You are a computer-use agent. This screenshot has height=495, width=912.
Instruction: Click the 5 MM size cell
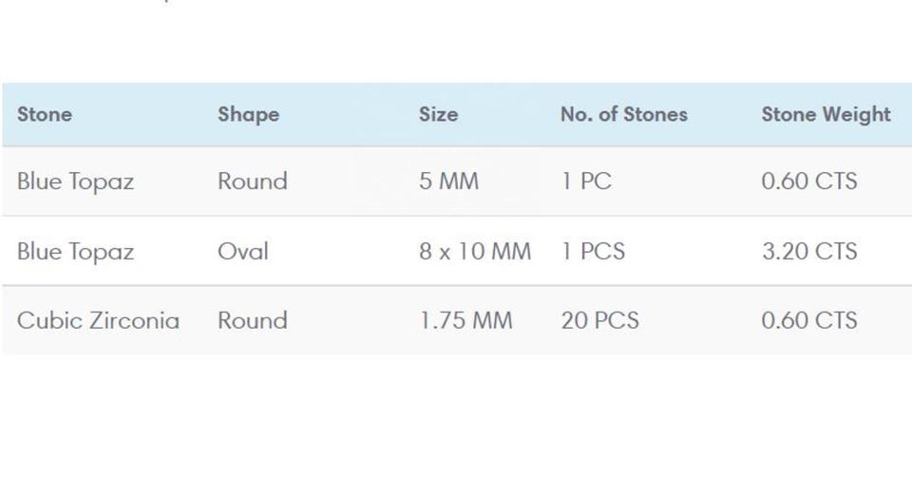448,181
